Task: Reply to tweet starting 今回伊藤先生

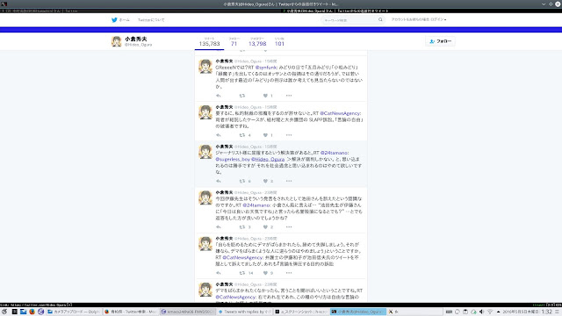Action: (x=219, y=226)
